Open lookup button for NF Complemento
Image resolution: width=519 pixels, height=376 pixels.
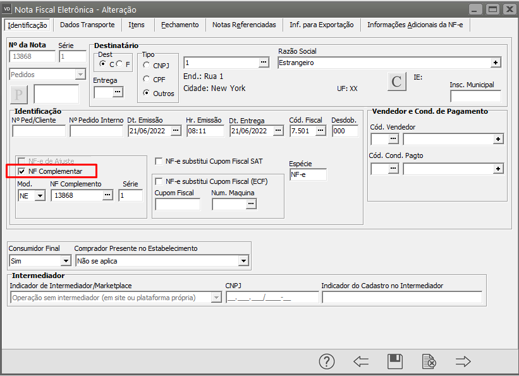[107, 196]
